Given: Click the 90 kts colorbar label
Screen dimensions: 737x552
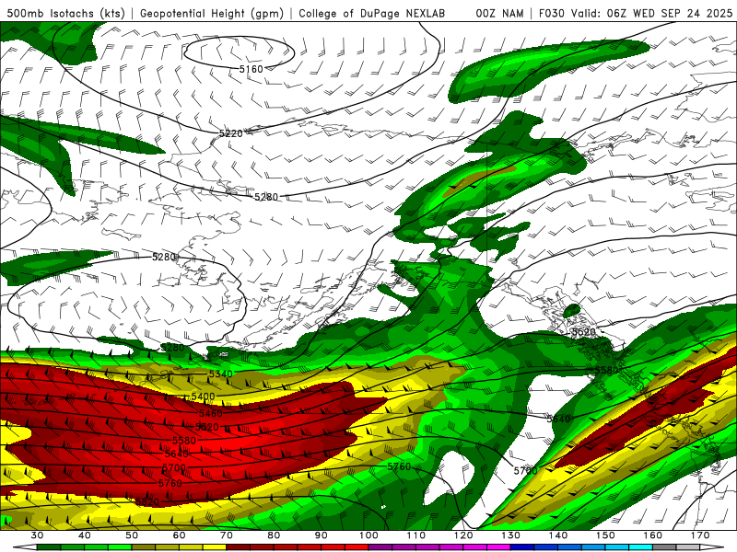Looking at the screenshot, I should (321, 535).
